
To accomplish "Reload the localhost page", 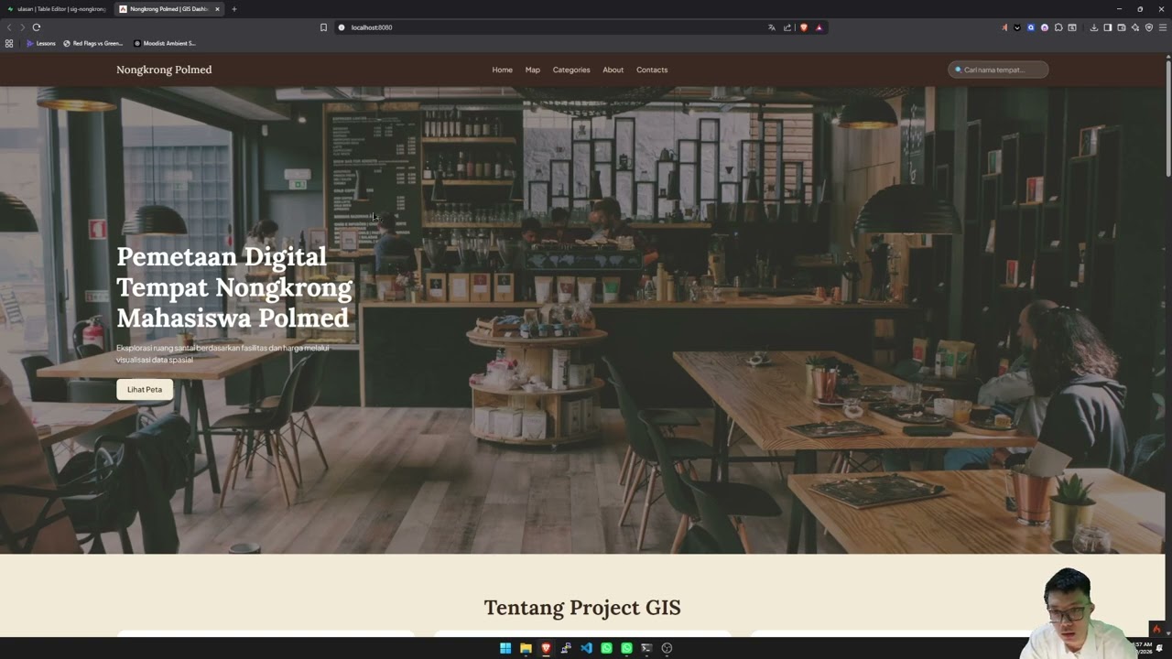I will (x=37, y=27).
